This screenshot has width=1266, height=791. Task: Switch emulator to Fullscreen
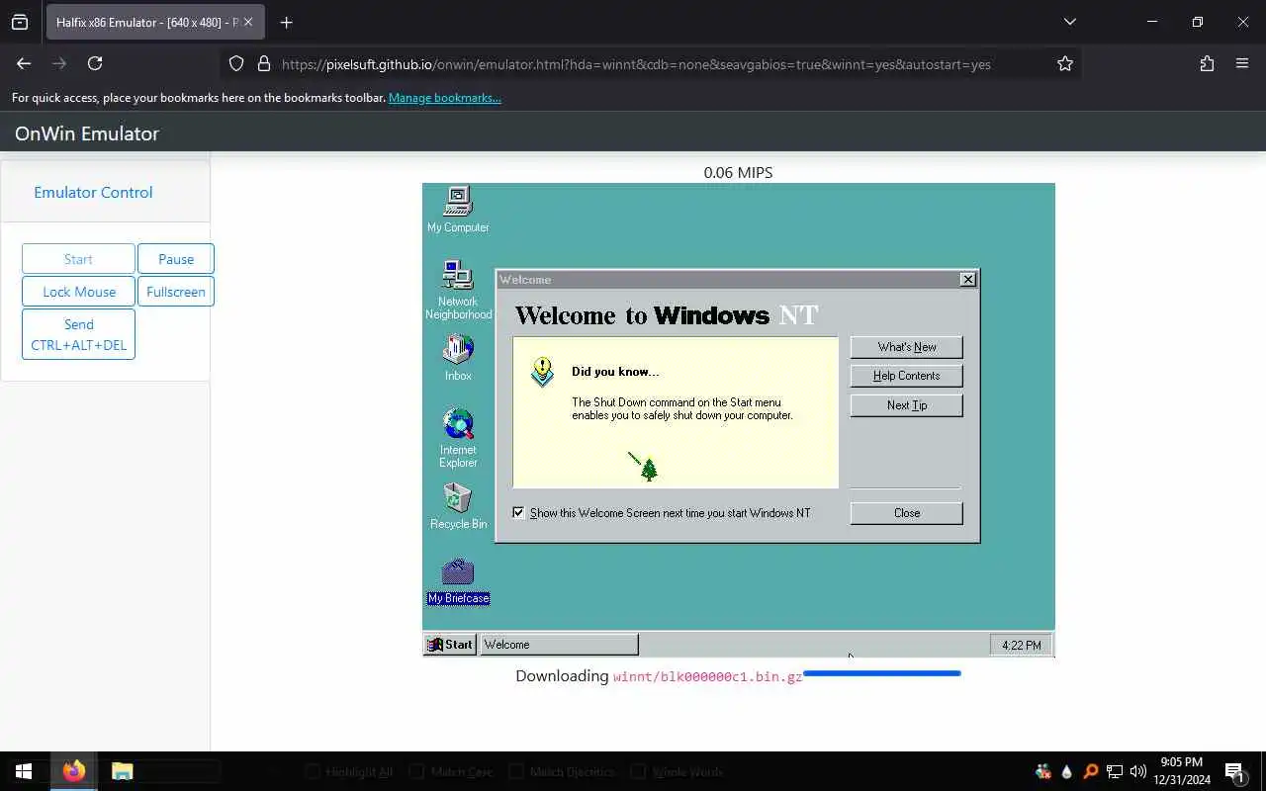coord(176,292)
